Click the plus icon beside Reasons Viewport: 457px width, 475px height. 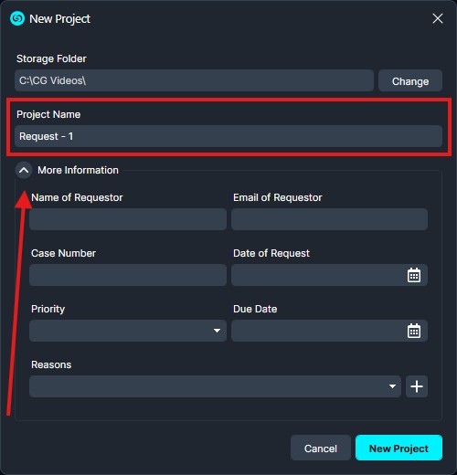coord(417,386)
